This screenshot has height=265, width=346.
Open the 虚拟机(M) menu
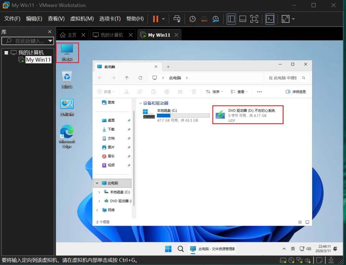point(82,19)
